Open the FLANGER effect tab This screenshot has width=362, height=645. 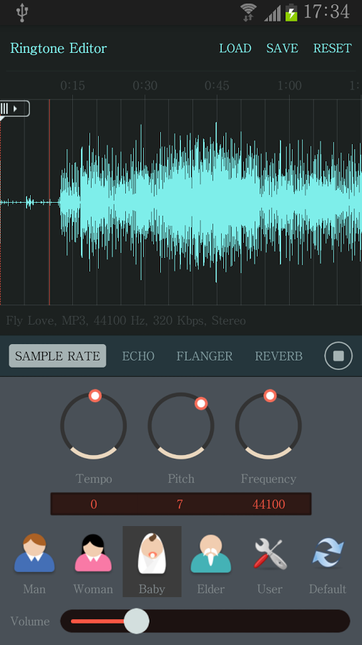(x=205, y=355)
